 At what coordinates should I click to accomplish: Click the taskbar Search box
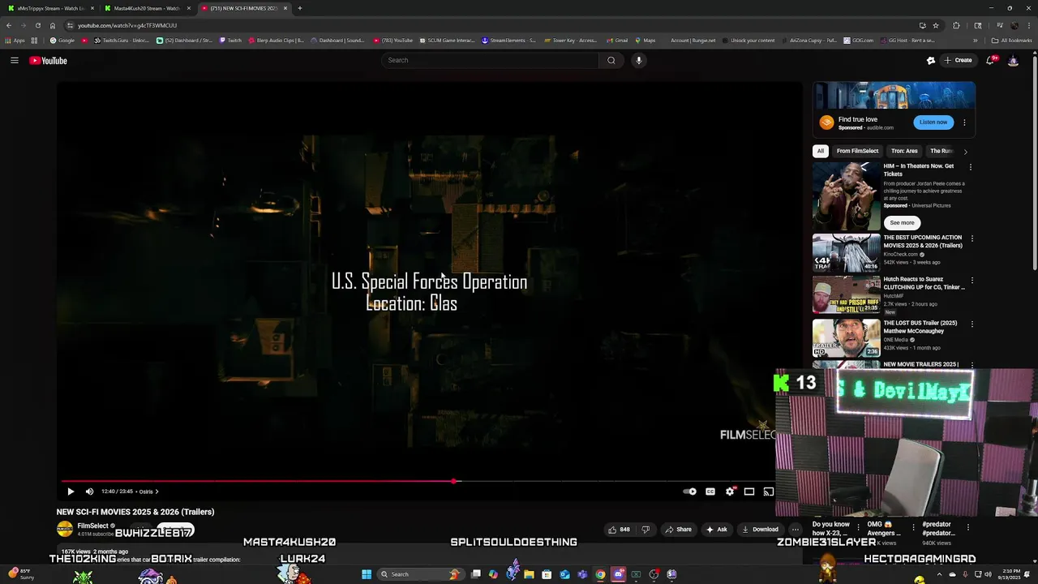click(x=420, y=574)
